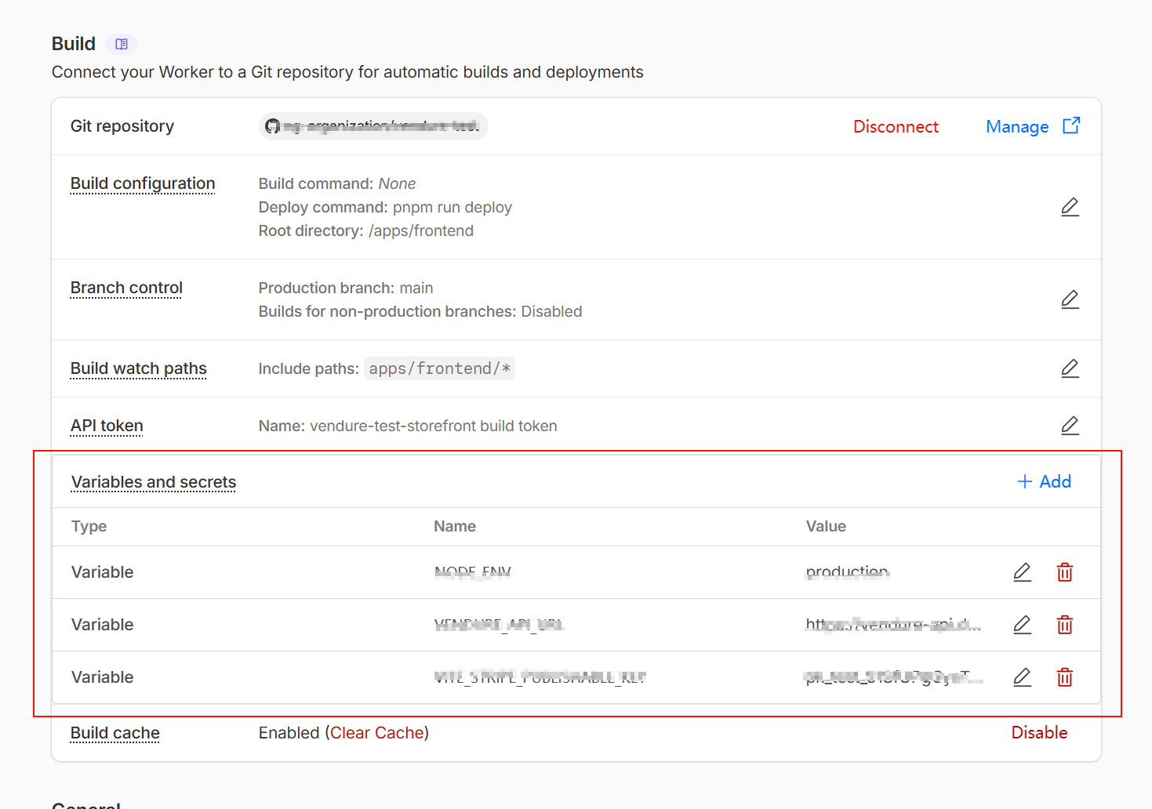Viewport: 1152px width, 809px height.
Task: Edit Branch control settings pencil
Action: [x=1070, y=299]
